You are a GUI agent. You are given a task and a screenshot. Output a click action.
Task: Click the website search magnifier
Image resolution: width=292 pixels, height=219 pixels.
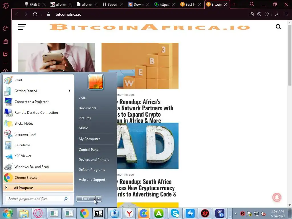(278, 27)
